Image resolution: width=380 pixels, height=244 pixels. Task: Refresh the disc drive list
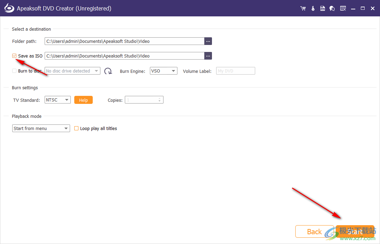tap(108, 71)
